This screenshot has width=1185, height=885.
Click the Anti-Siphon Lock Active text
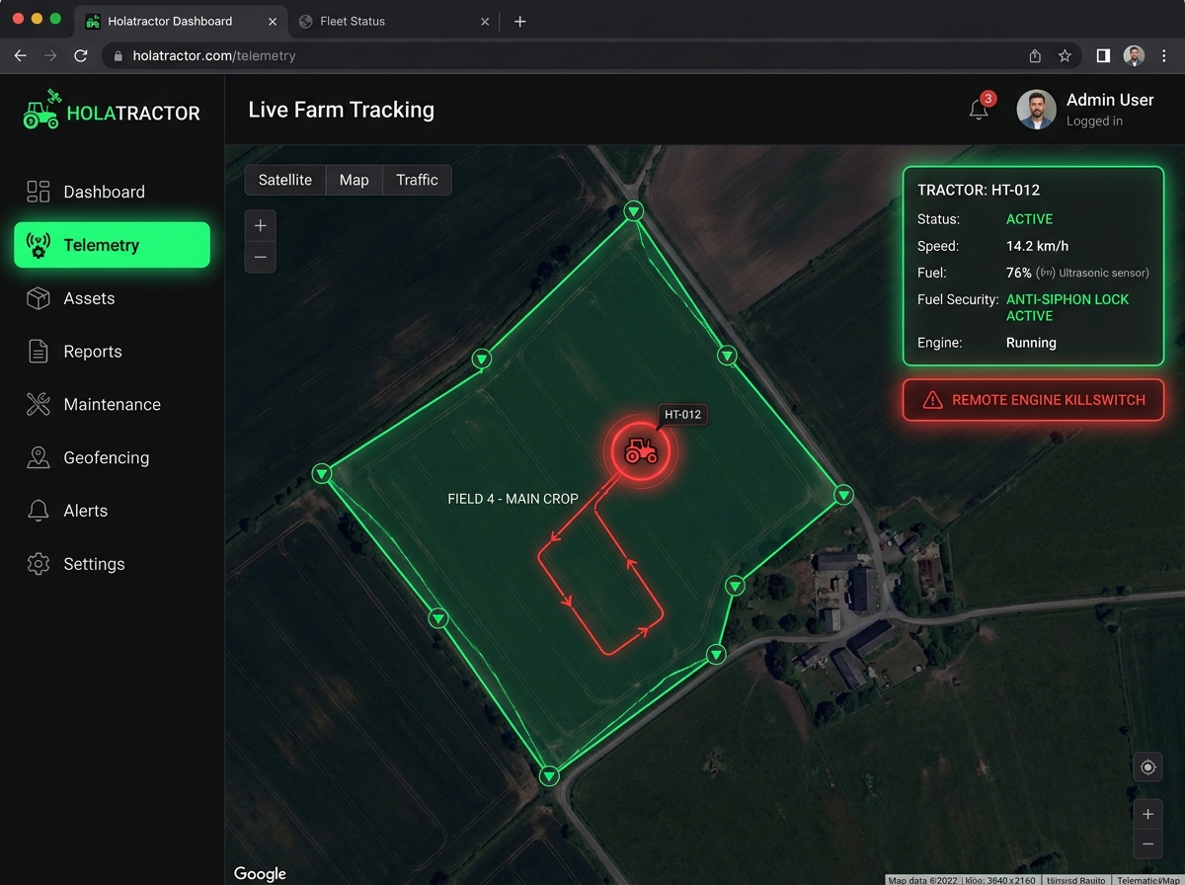pos(1067,307)
